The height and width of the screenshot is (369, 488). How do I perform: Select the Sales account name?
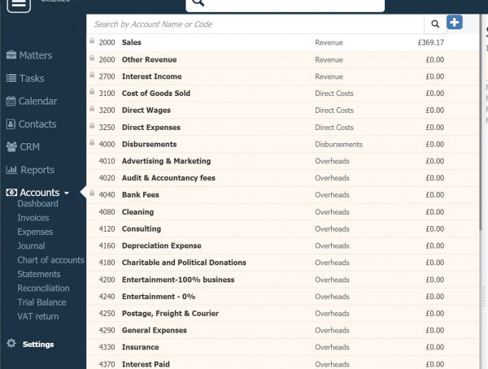pyautogui.click(x=131, y=42)
